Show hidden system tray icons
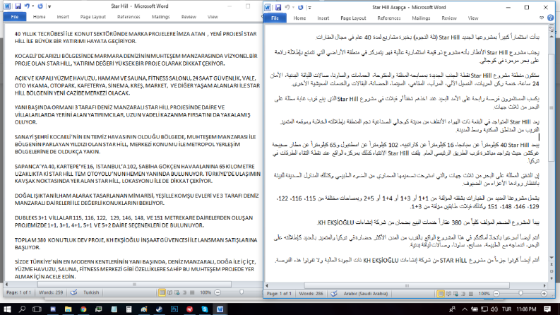 pyautogui.click(x=465, y=309)
